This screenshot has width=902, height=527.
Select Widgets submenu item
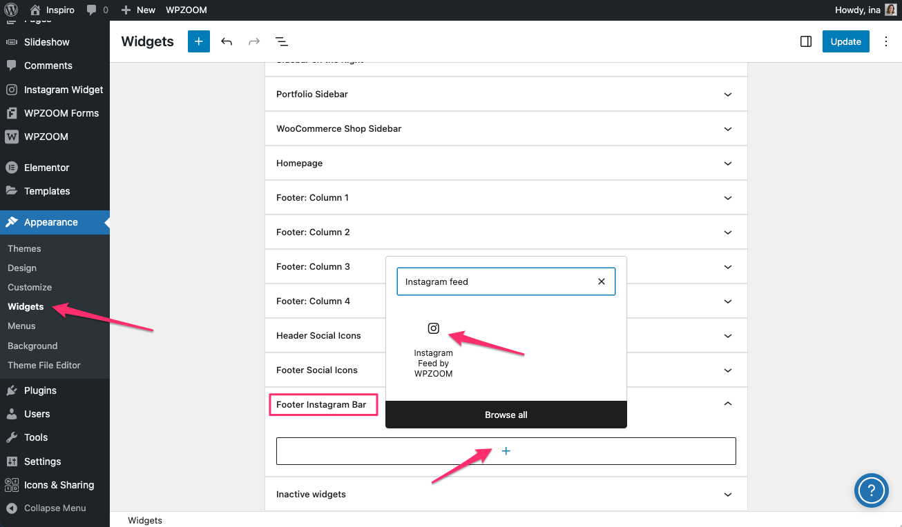tap(26, 306)
